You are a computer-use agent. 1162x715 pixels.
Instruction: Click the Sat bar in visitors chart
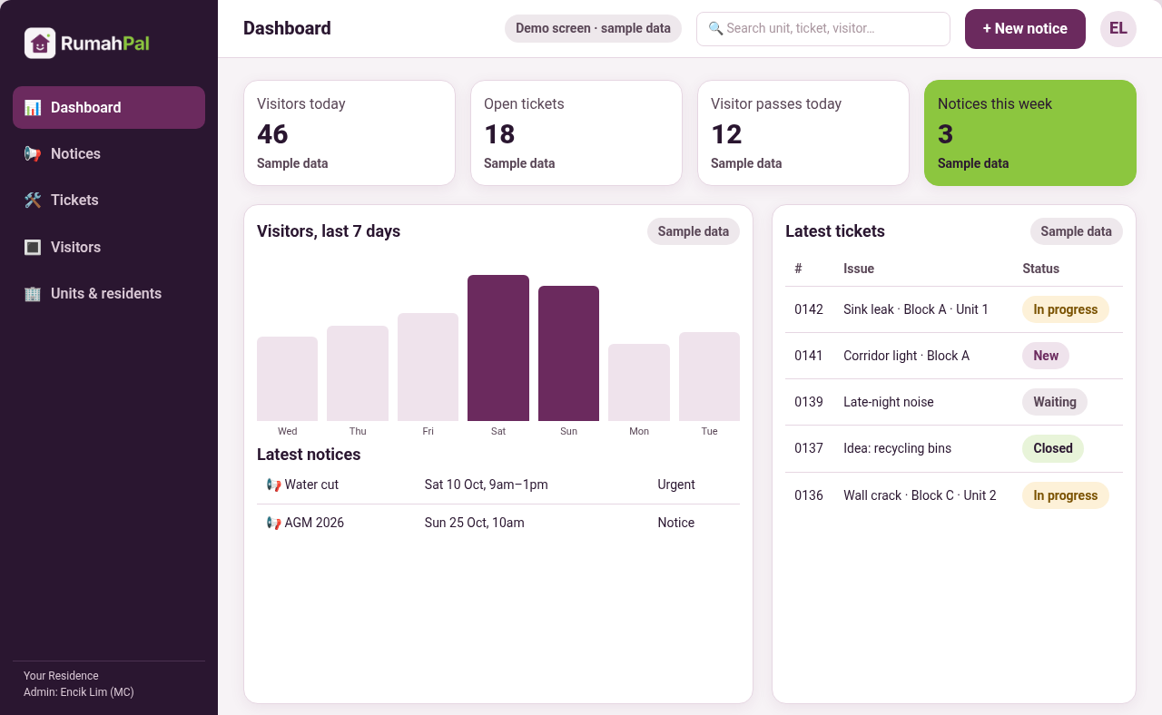tap(498, 348)
